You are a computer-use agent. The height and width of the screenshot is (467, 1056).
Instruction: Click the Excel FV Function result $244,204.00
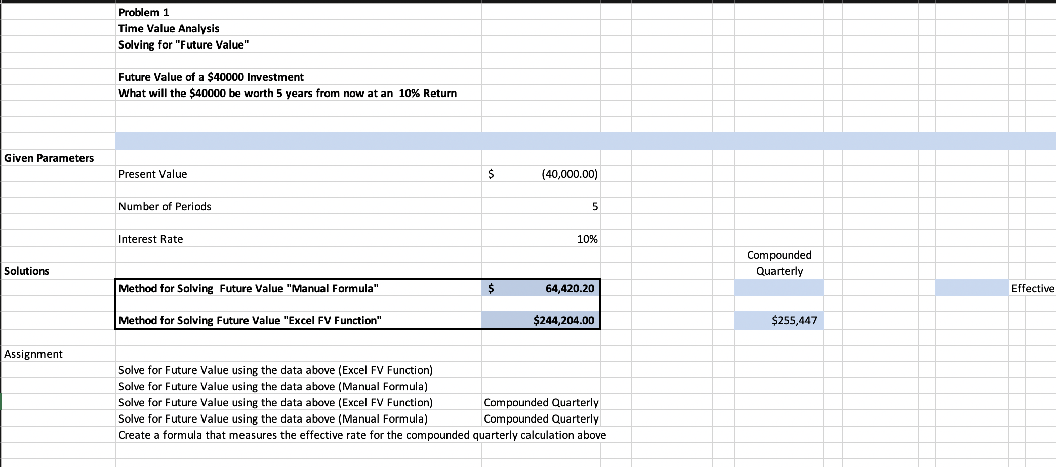(541, 320)
